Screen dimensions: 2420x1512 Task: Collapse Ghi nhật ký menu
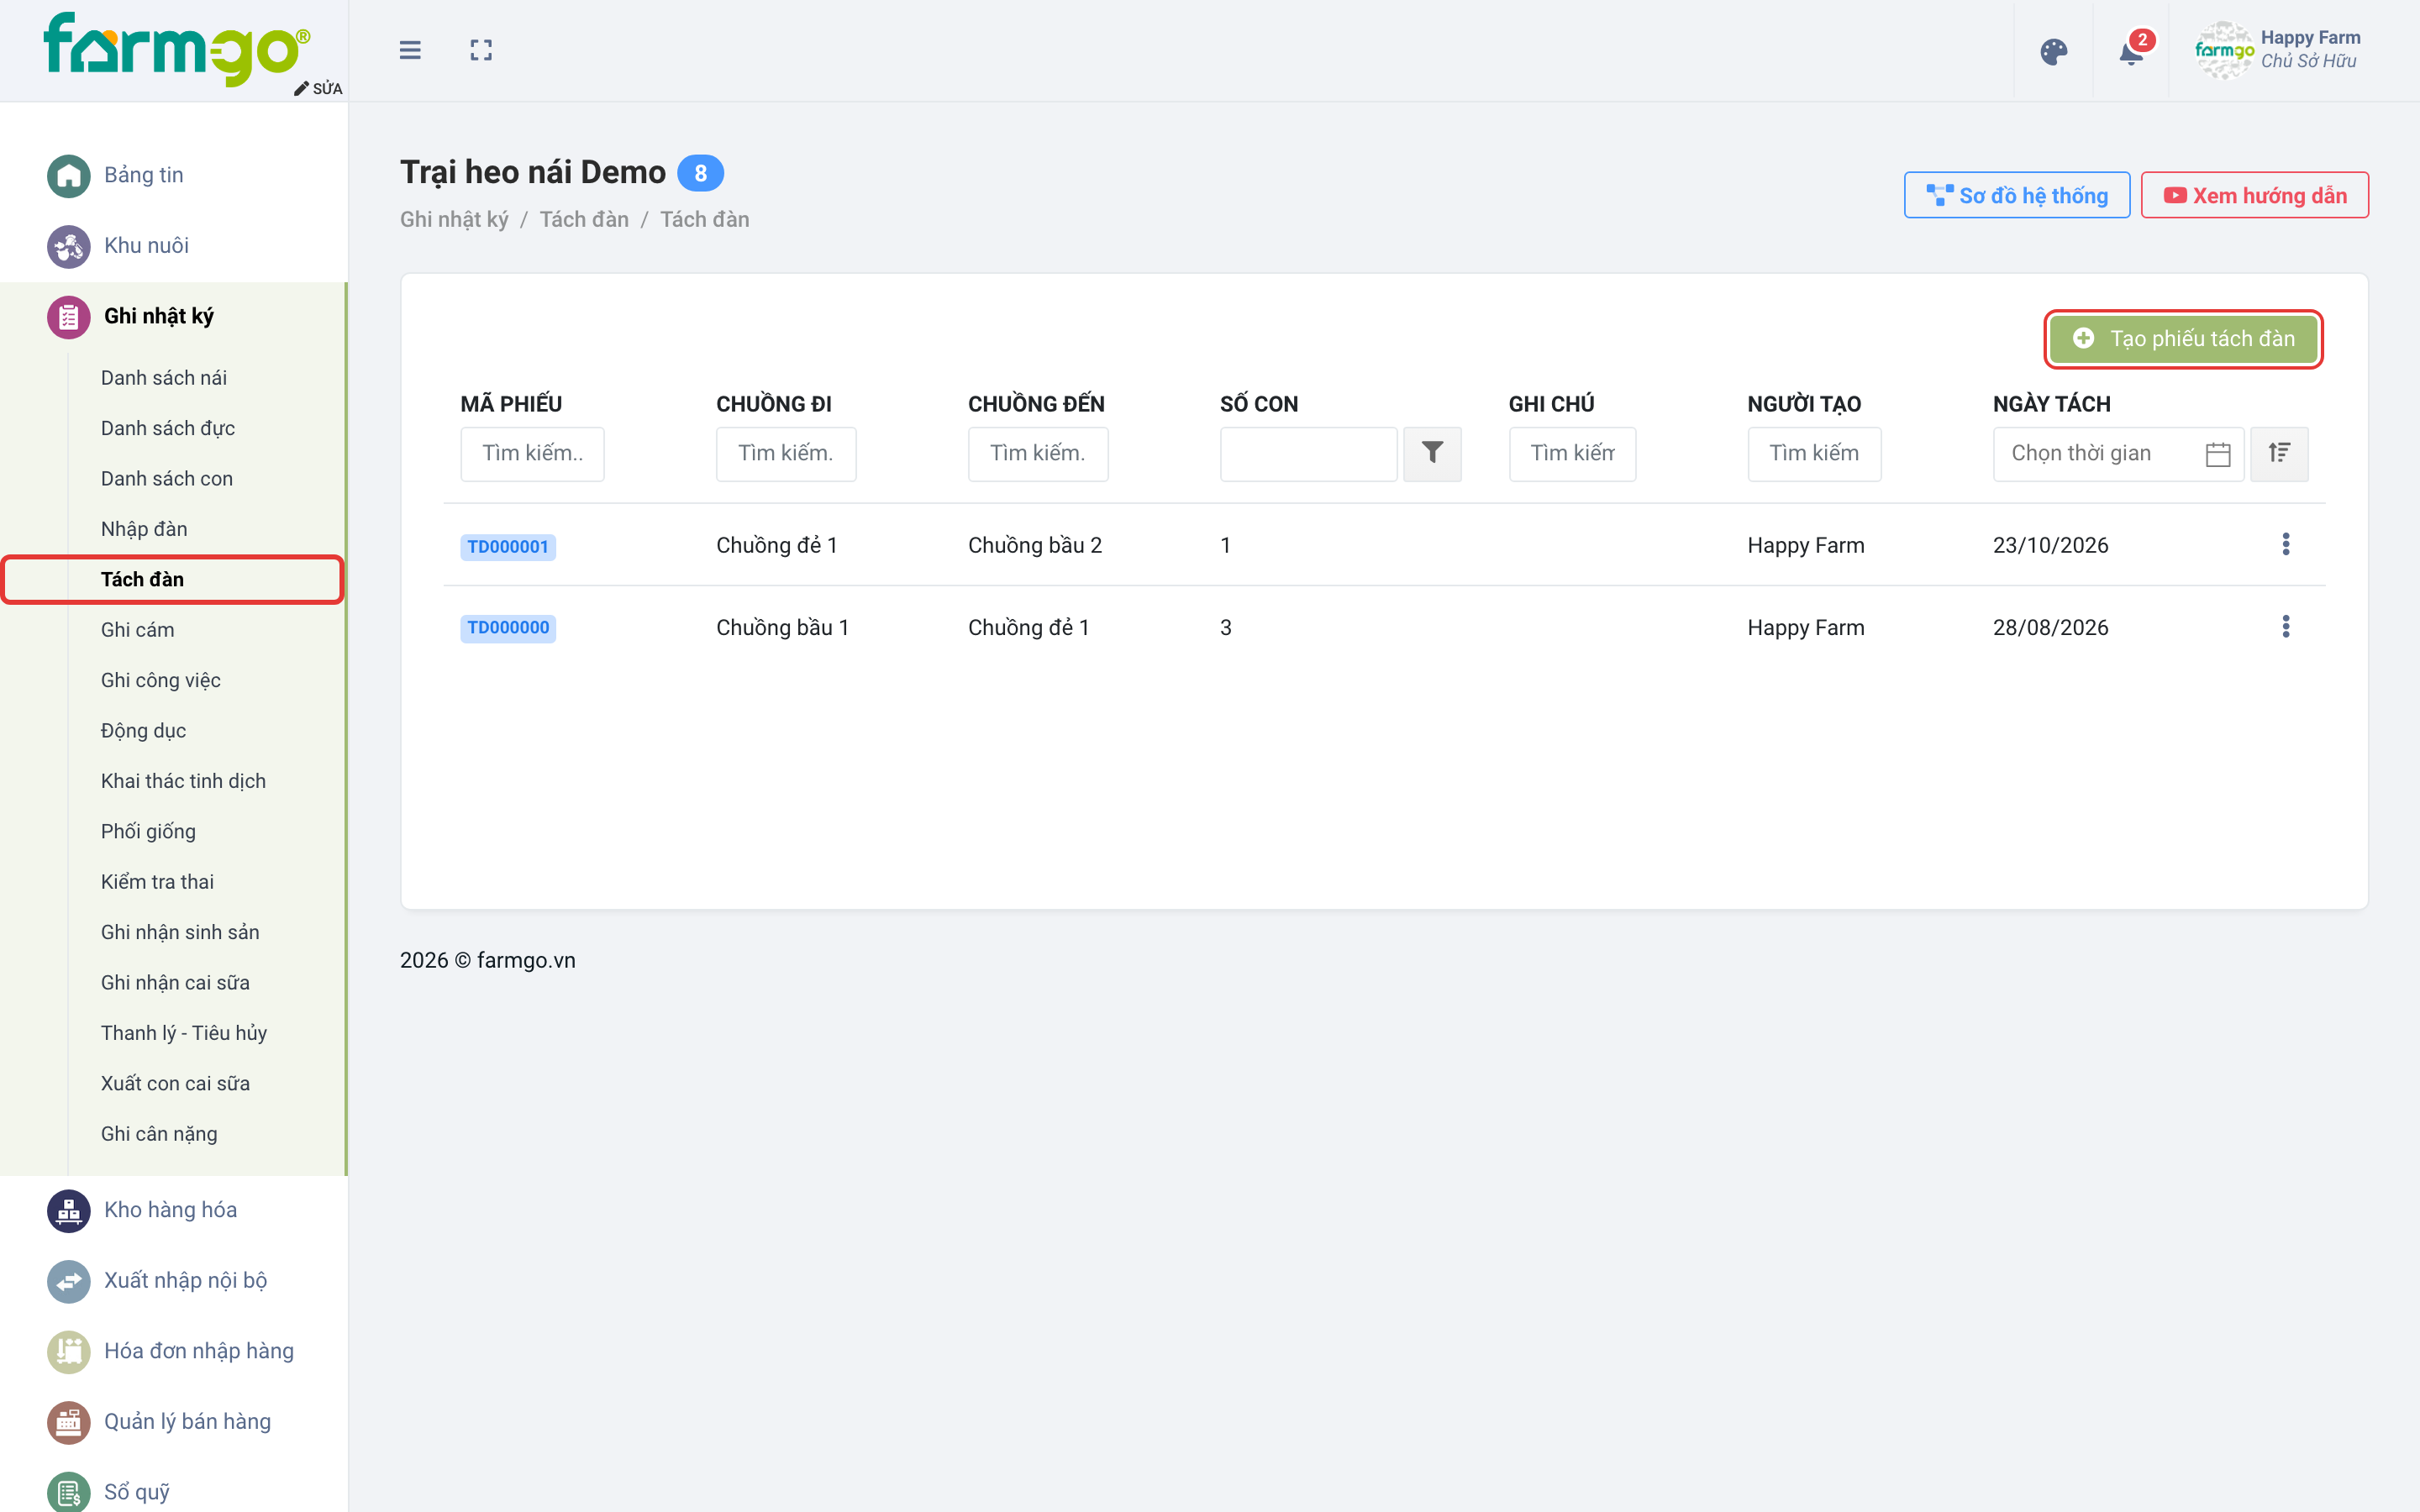tap(158, 316)
